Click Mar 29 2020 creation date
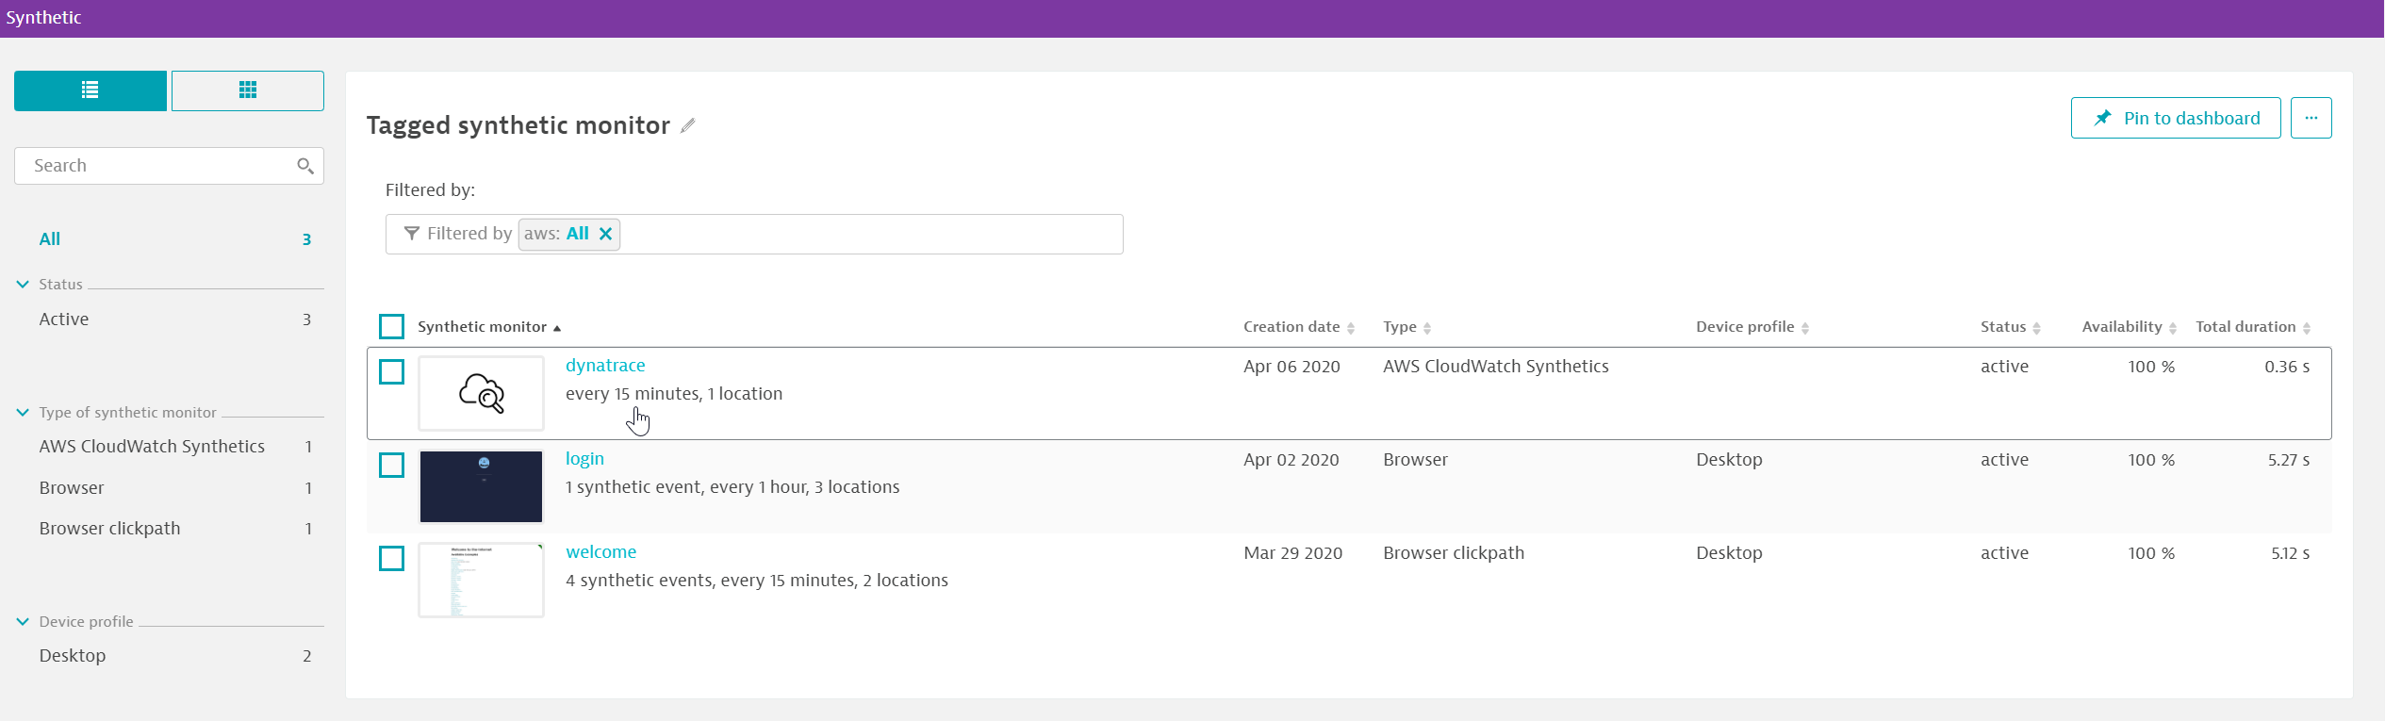This screenshot has width=2385, height=721. (1292, 553)
